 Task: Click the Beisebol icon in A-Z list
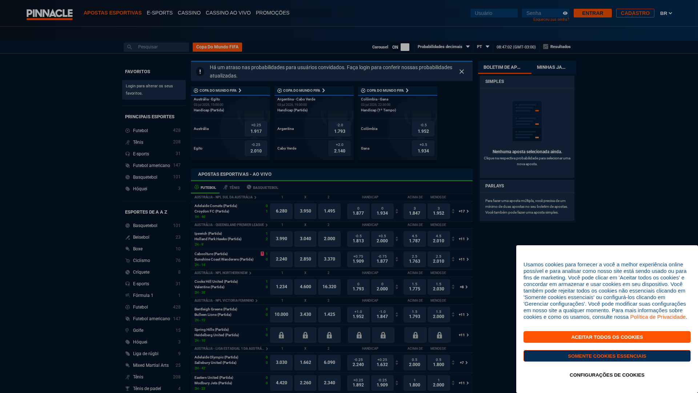pyautogui.click(x=128, y=237)
